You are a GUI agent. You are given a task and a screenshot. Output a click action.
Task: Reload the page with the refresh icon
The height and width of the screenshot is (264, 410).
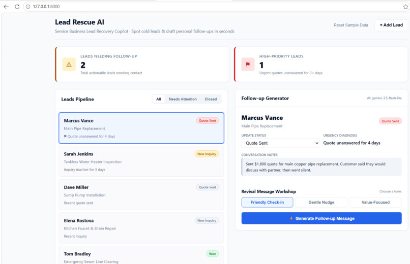click(17, 7)
